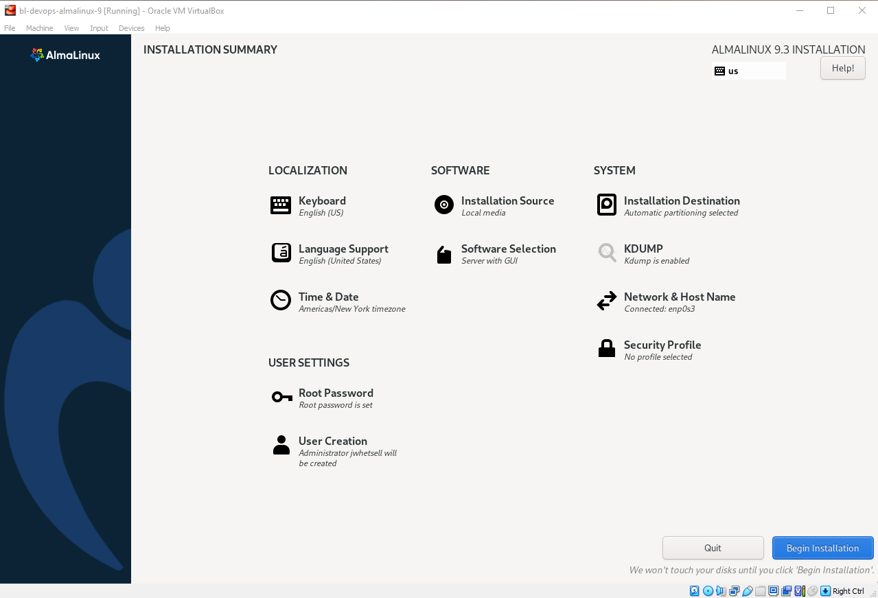Open Security Profile settings
The height and width of the screenshot is (598, 878).
click(x=662, y=345)
